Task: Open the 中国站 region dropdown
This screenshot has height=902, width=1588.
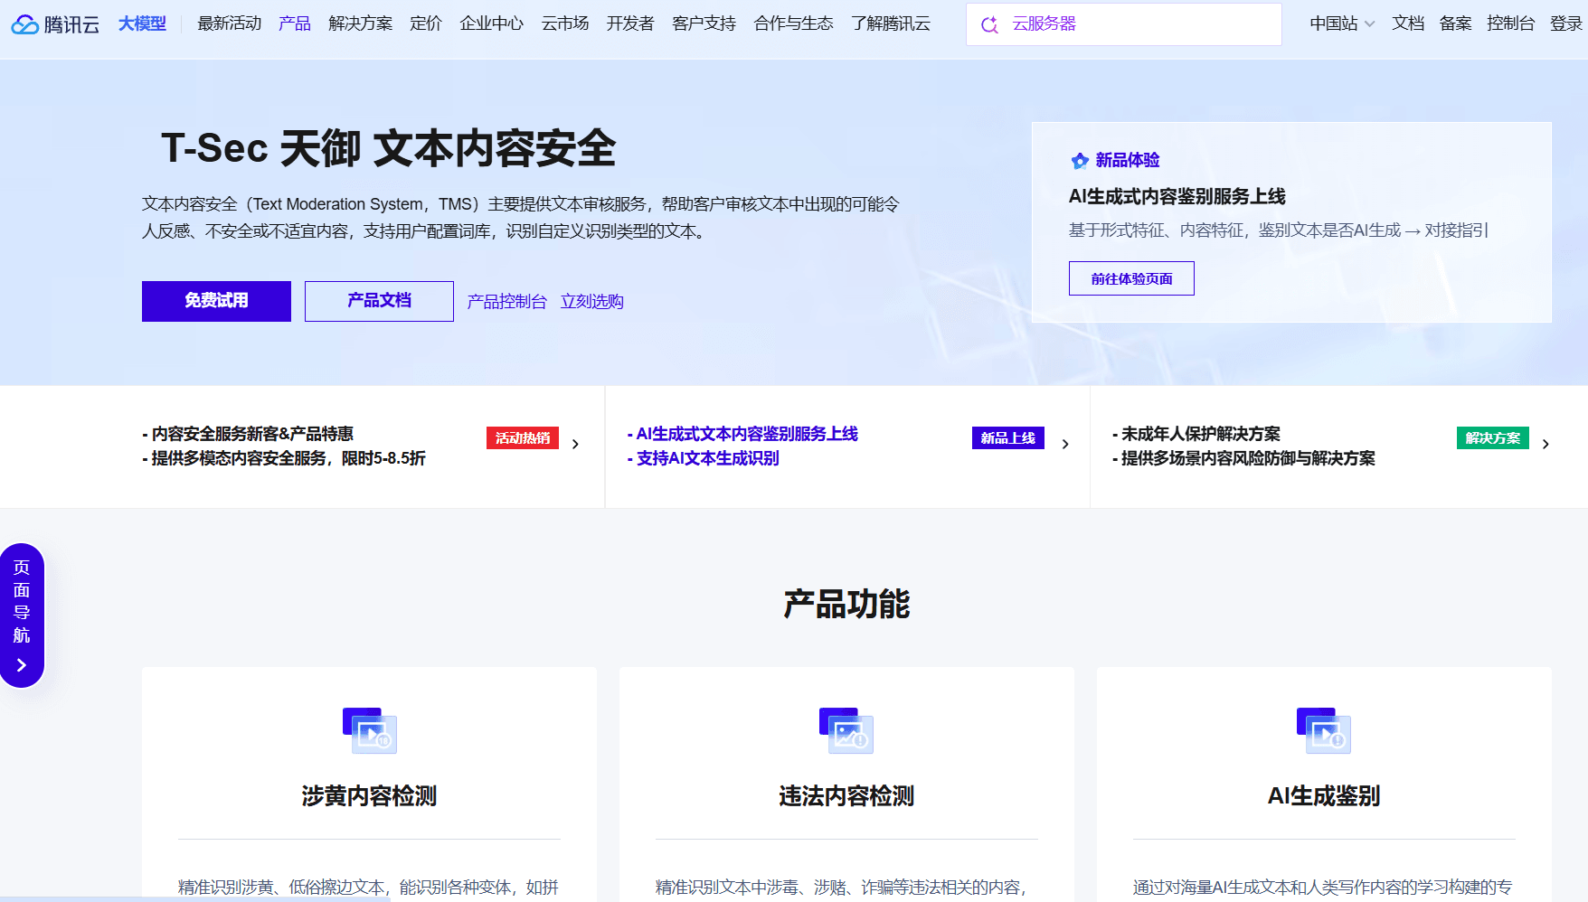Action: pos(1342,23)
